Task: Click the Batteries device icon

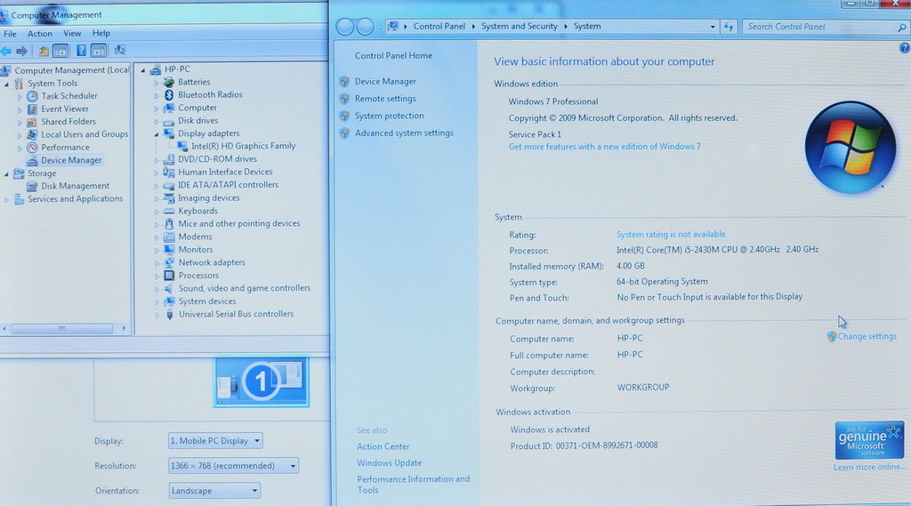Action: (x=169, y=82)
